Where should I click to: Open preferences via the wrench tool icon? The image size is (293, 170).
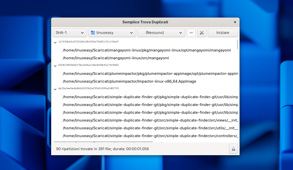[x=202, y=32]
